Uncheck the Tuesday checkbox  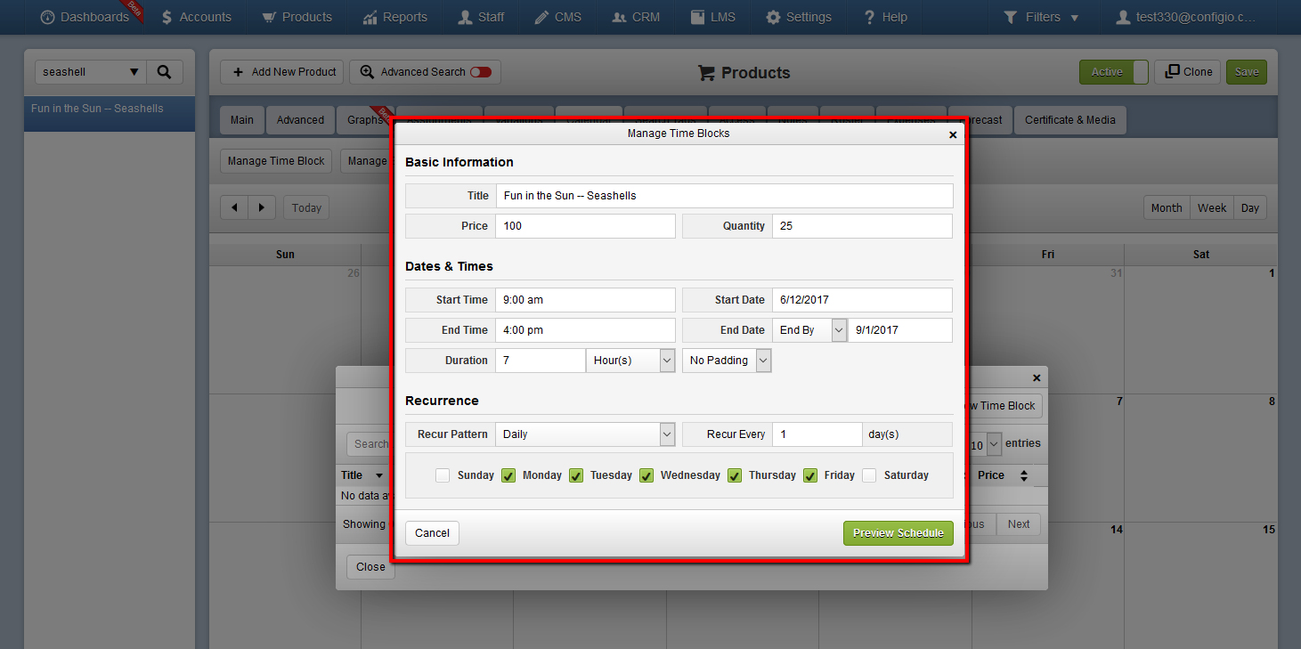point(576,475)
